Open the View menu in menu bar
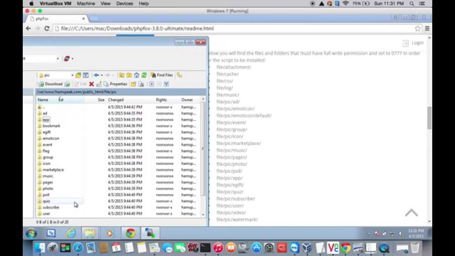The width and height of the screenshot is (455, 256). (106, 3)
